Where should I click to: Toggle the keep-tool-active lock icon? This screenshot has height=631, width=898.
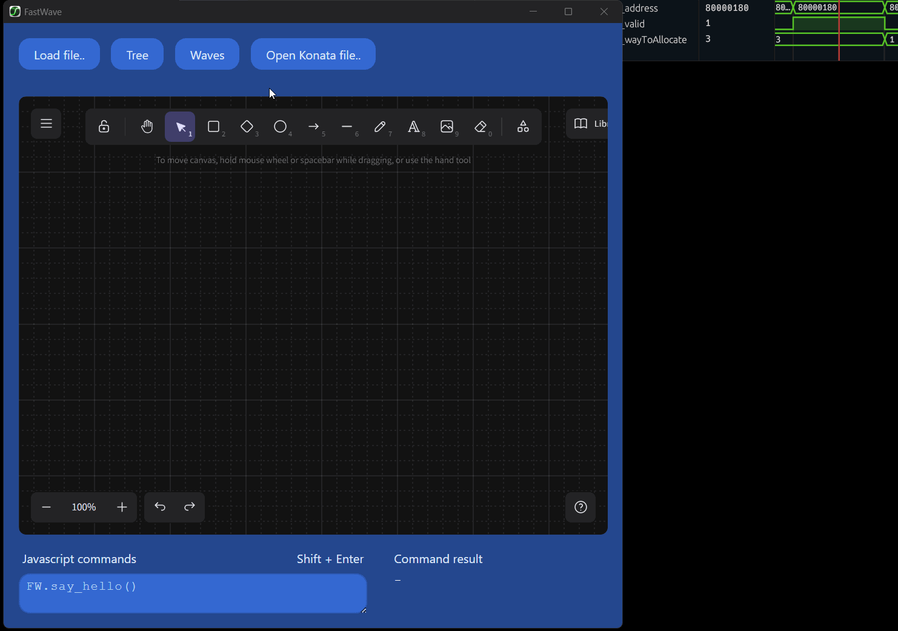click(x=104, y=127)
